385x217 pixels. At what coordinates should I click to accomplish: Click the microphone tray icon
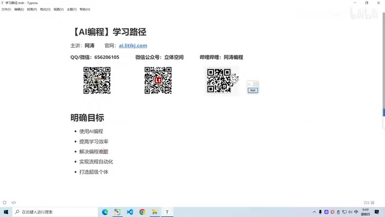click(320, 212)
